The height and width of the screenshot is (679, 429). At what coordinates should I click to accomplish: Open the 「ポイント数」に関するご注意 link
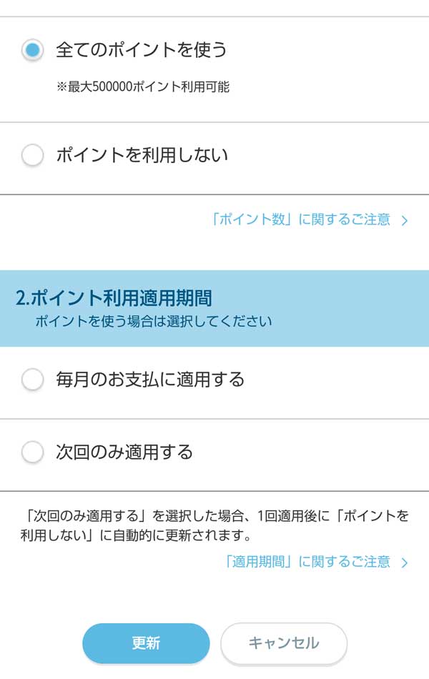(x=301, y=220)
